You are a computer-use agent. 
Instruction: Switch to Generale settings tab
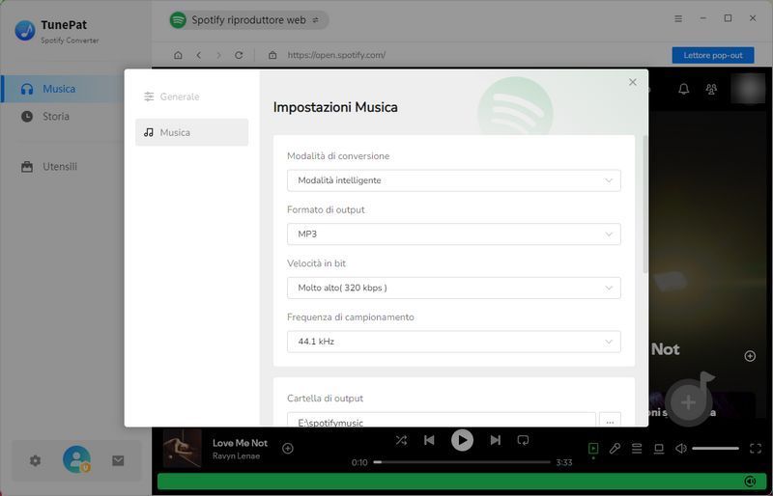[x=191, y=96]
